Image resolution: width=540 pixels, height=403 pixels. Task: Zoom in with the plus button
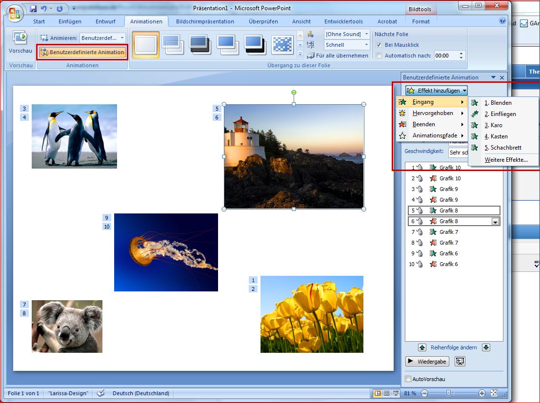[482, 393]
